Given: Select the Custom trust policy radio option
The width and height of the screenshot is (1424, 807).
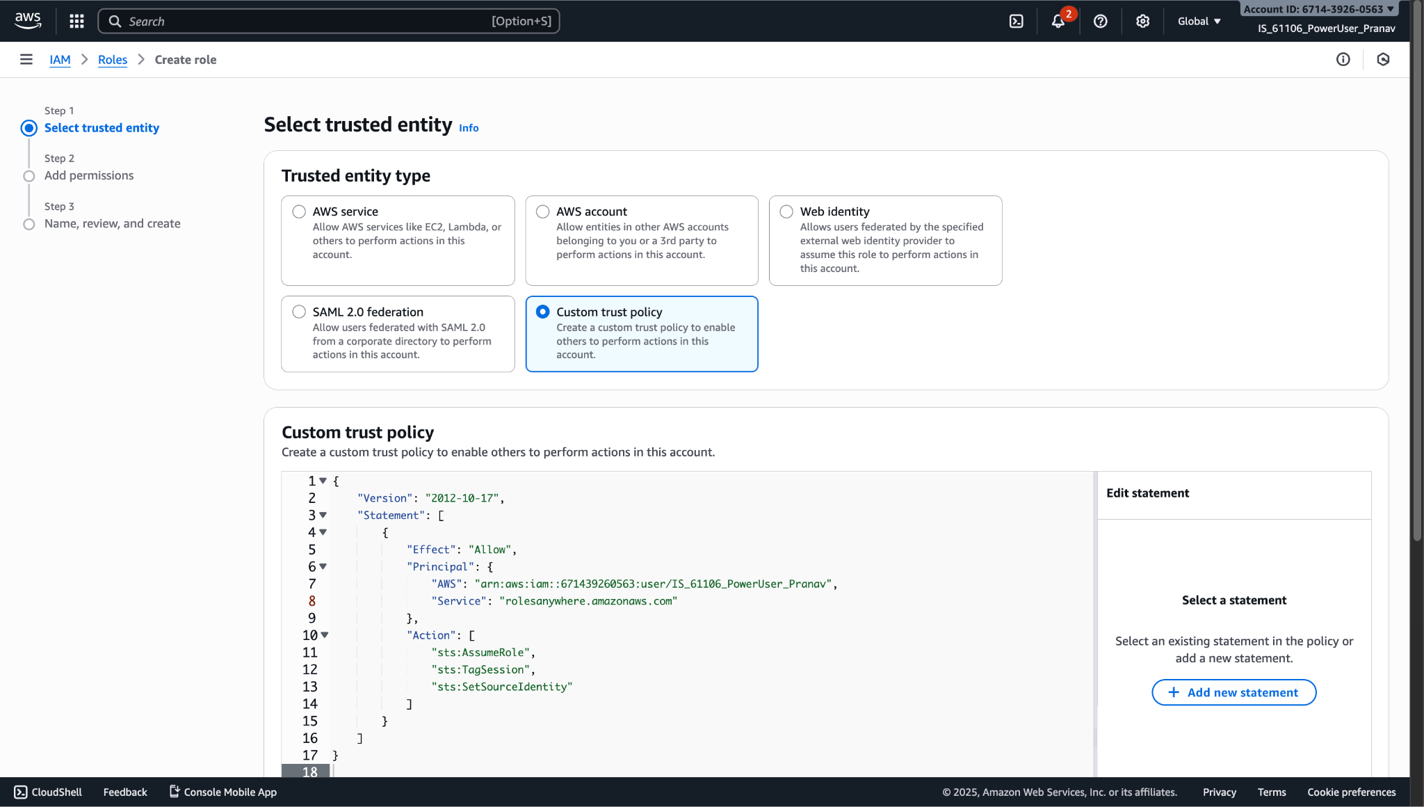Looking at the screenshot, I should (542, 312).
